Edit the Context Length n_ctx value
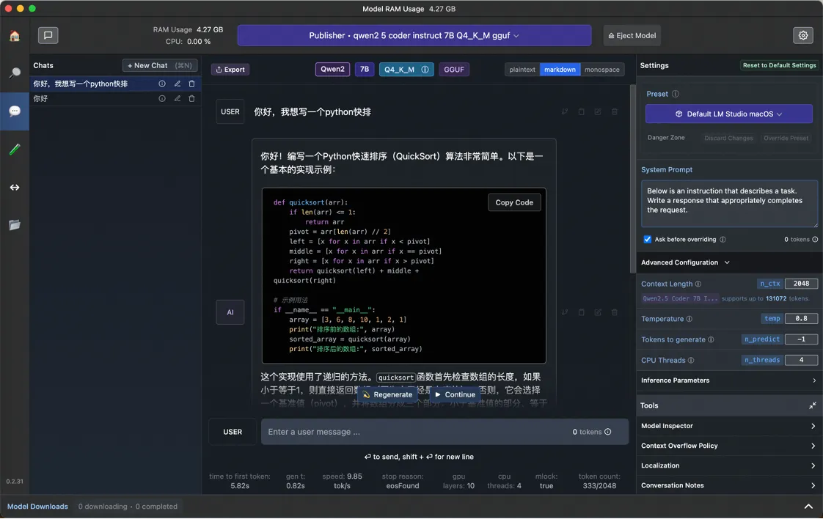Screen dimensions: 823x519 (x=801, y=284)
